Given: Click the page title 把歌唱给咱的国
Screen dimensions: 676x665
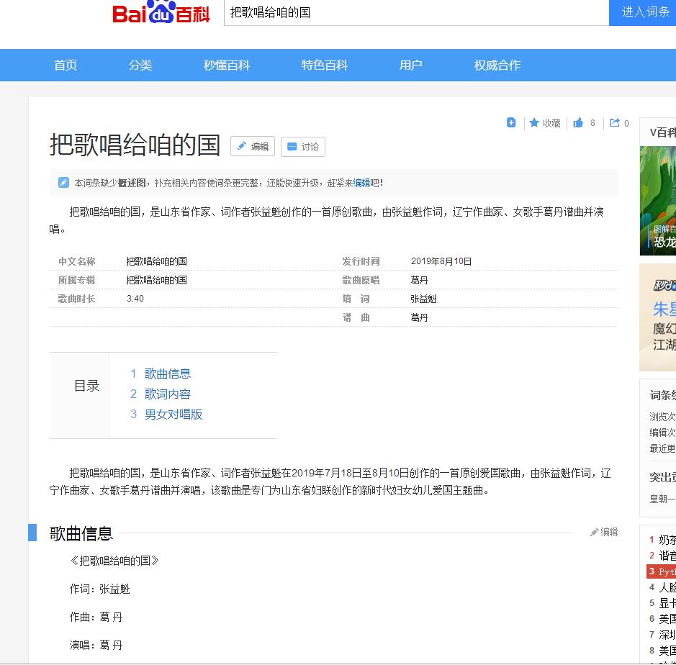Looking at the screenshot, I should click(x=135, y=145).
